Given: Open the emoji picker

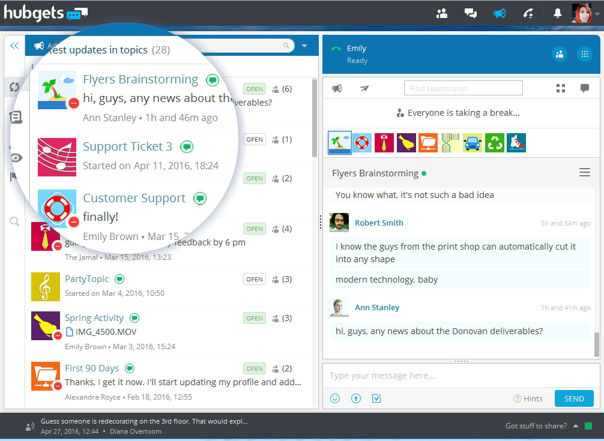Looking at the screenshot, I should click(335, 398).
